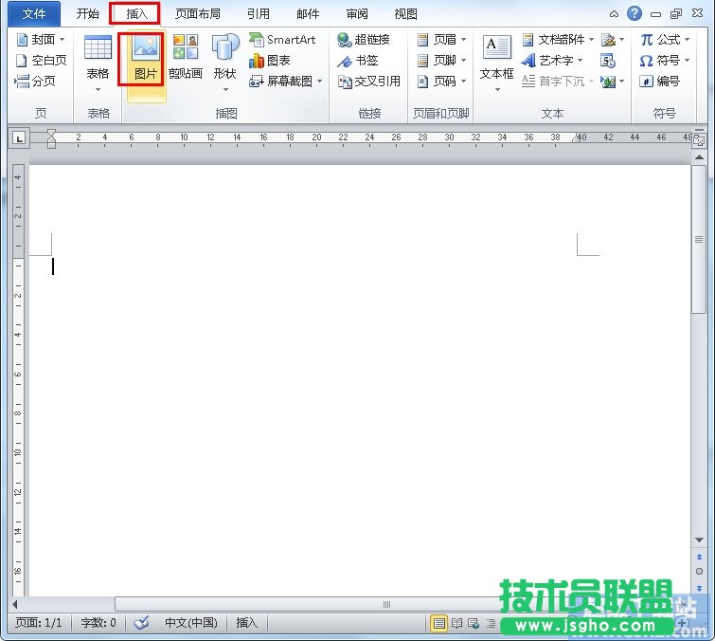Collapse the ribbon with the caret icon
This screenshot has height=641, width=715.
point(615,14)
